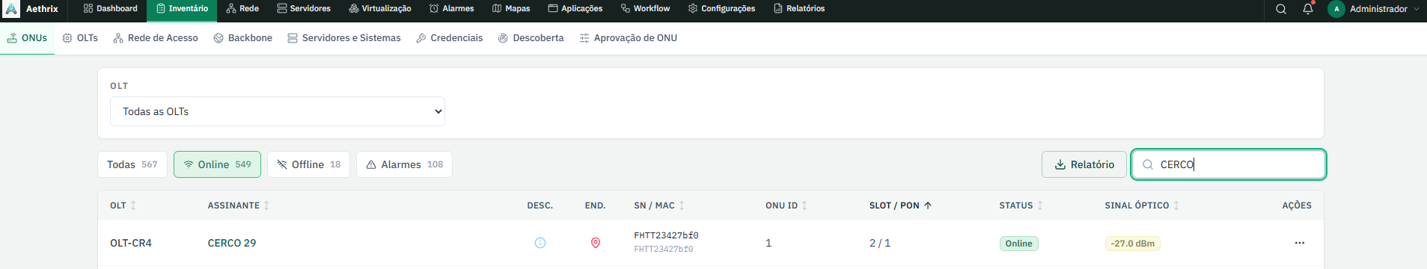This screenshot has width=1427, height=269.
Task: Sort by the OLT column
Action: pos(123,205)
